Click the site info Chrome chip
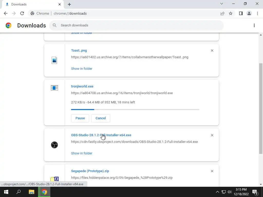263x197 pixels. point(40,13)
